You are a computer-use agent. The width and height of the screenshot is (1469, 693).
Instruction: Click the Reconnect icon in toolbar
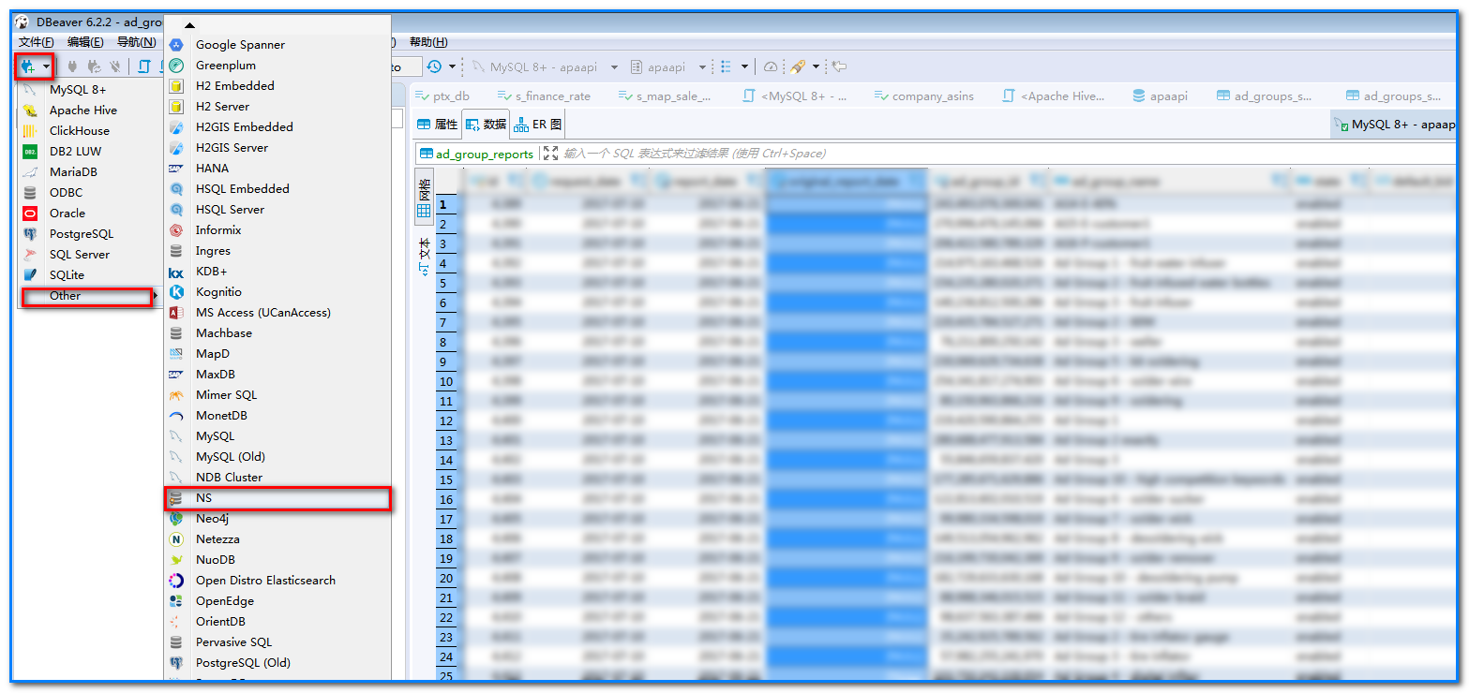pyautogui.click(x=94, y=66)
